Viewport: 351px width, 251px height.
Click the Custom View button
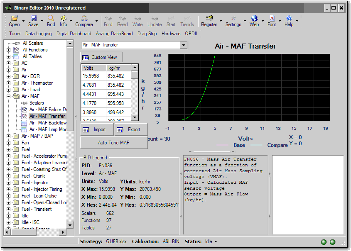(102, 57)
